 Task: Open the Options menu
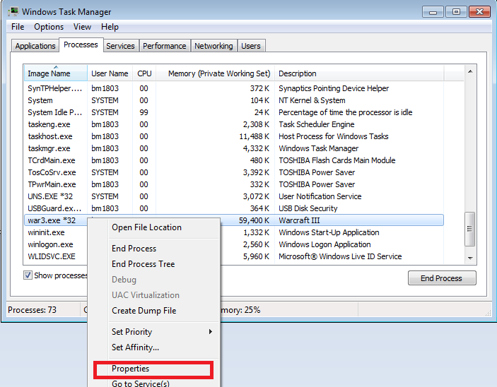click(x=49, y=27)
